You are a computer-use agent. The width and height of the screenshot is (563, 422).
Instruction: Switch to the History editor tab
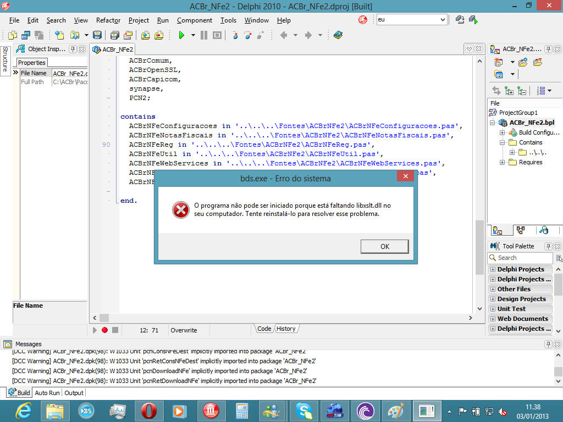[286, 329]
